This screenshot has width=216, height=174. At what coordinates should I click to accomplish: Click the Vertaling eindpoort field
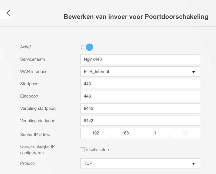click(x=140, y=121)
